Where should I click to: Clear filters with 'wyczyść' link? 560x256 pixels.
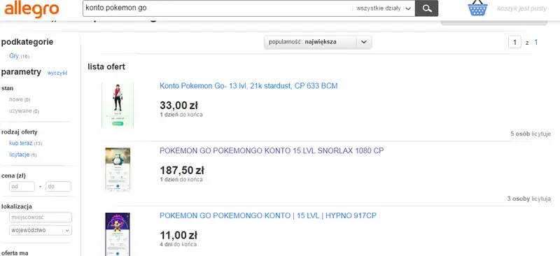(57, 73)
